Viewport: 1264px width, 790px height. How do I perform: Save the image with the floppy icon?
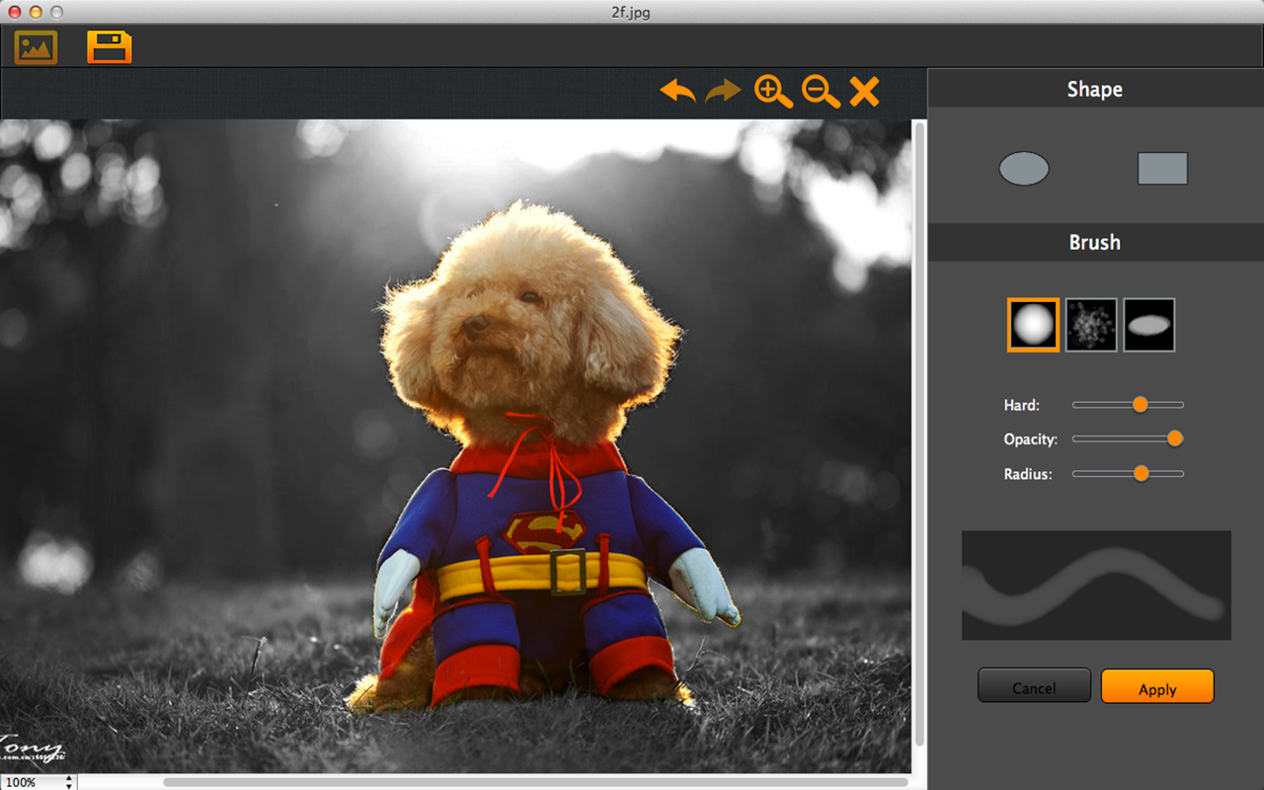(109, 47)
